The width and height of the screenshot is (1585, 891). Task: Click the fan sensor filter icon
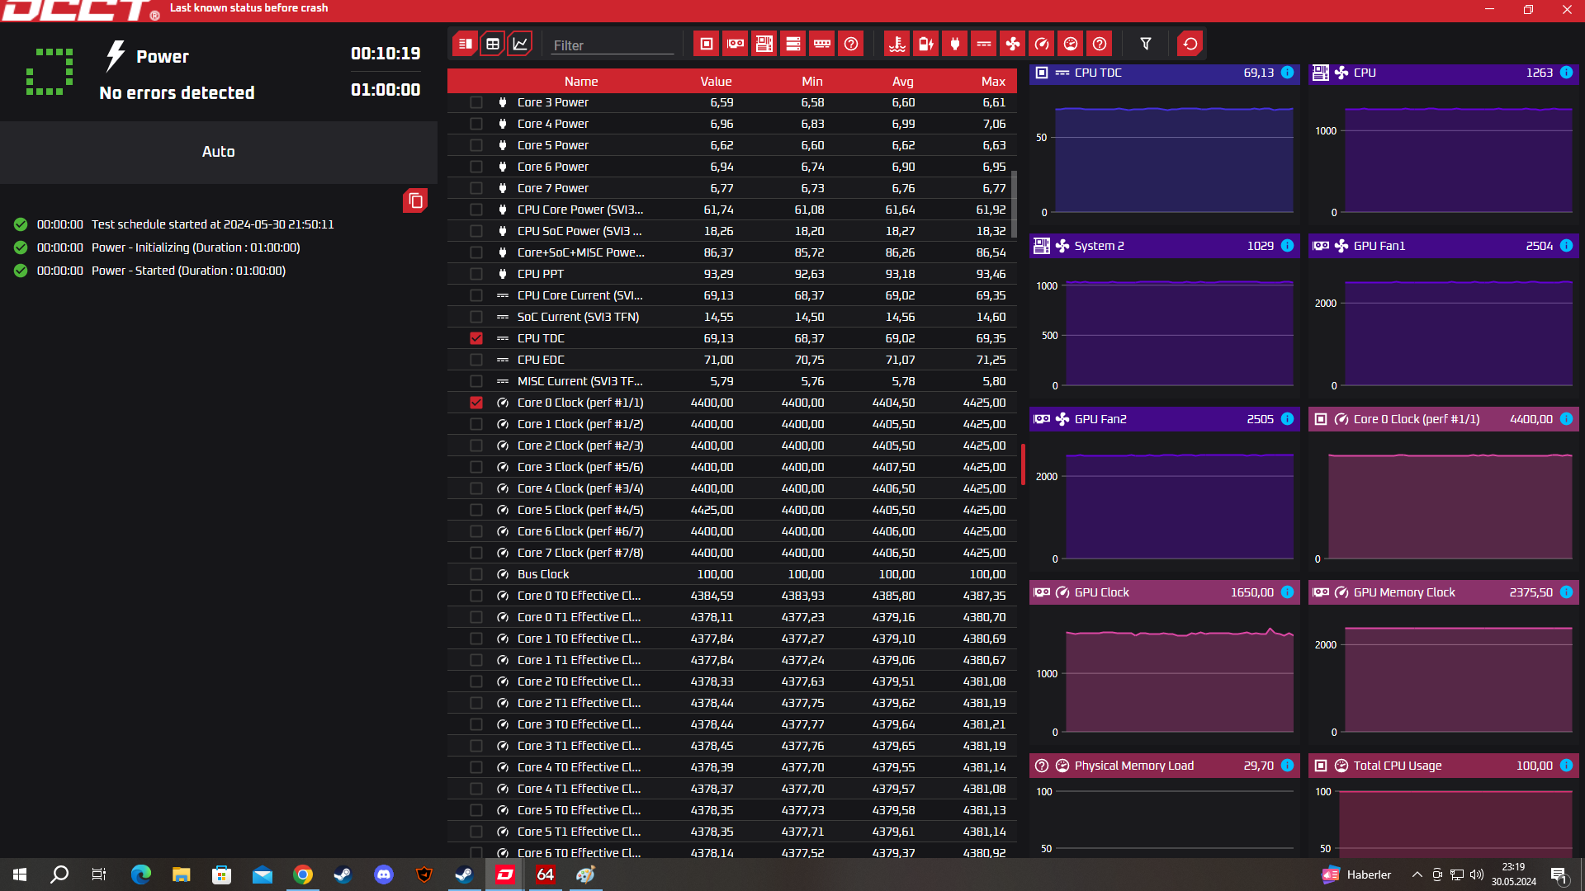click(1012, 44)
